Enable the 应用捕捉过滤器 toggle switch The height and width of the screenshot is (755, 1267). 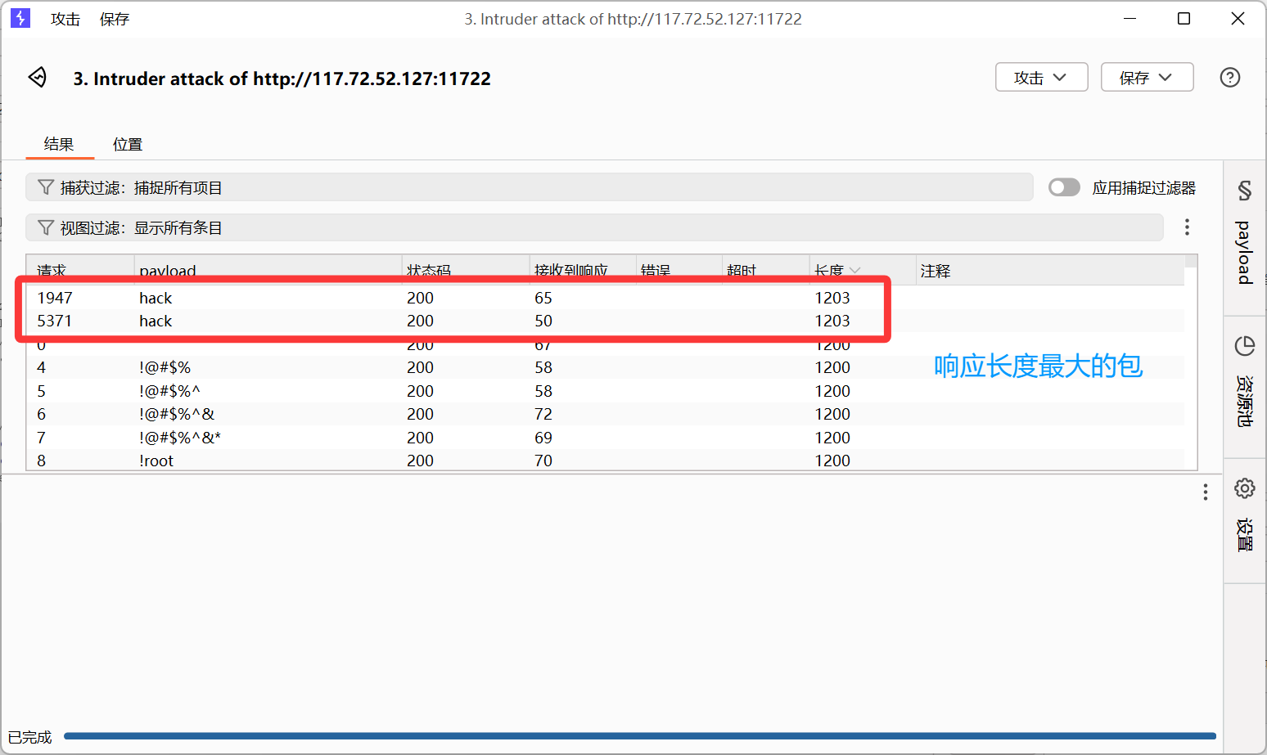1064,187
